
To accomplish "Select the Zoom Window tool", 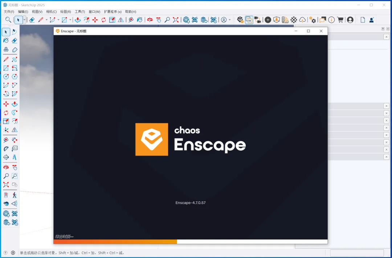I will coord(15,176).
